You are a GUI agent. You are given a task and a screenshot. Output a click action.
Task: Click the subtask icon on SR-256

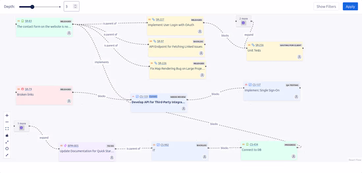point(253,45)
